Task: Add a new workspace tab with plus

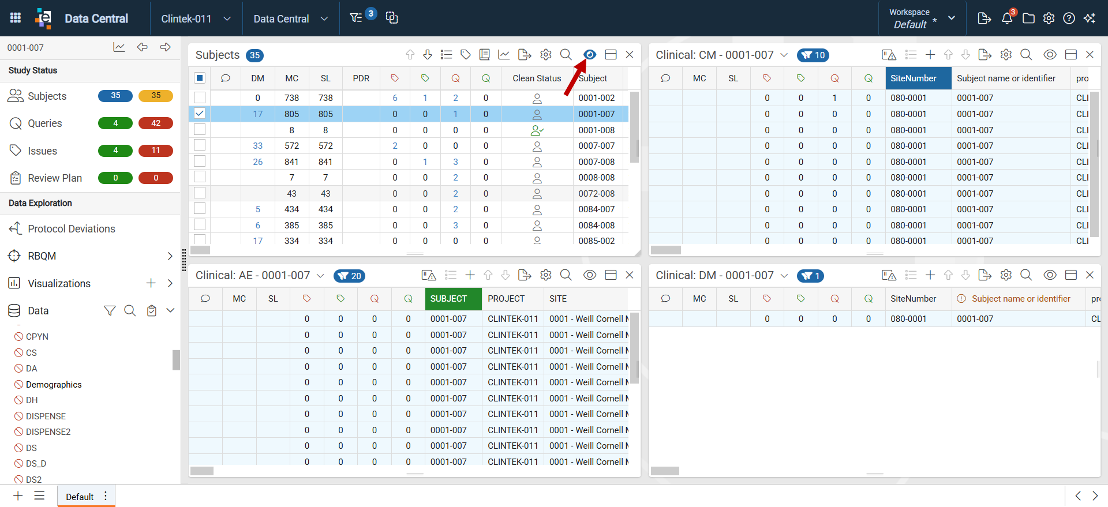Action: (18, 496)
